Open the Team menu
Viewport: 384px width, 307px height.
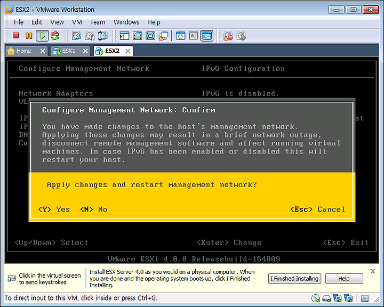coord(98,22)
